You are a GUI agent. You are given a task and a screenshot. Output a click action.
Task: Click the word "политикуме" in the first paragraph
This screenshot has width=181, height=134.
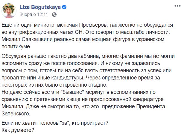(19, 47)
